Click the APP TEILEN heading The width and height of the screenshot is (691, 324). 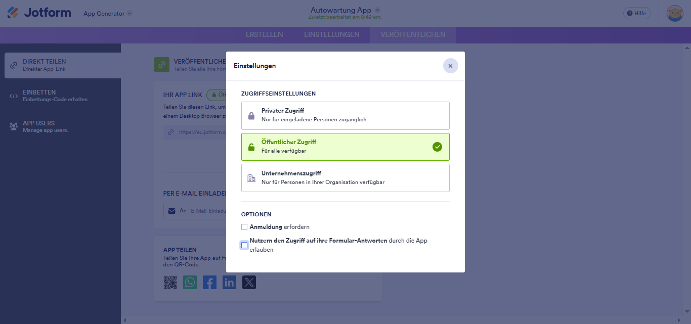180,250
